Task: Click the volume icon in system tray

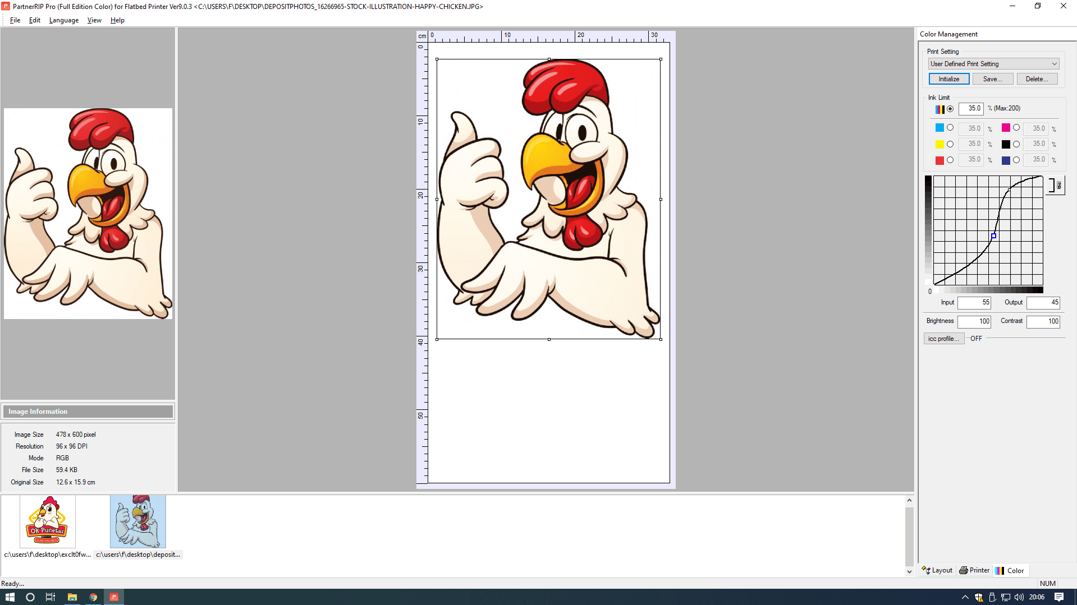Action: coord(1019,597)
